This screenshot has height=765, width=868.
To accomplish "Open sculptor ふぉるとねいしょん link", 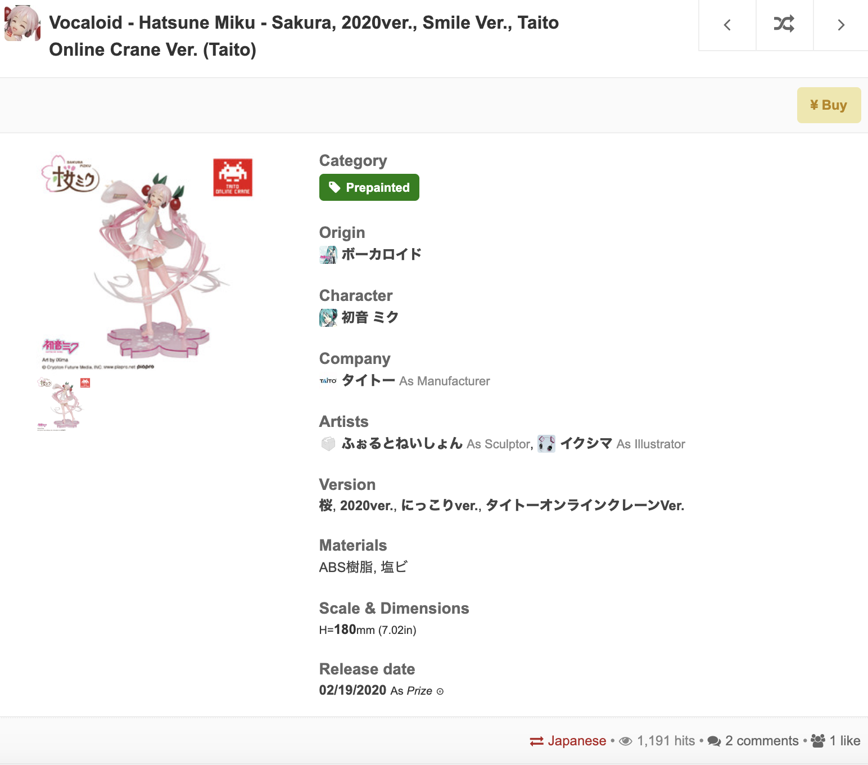I will 402,444.
